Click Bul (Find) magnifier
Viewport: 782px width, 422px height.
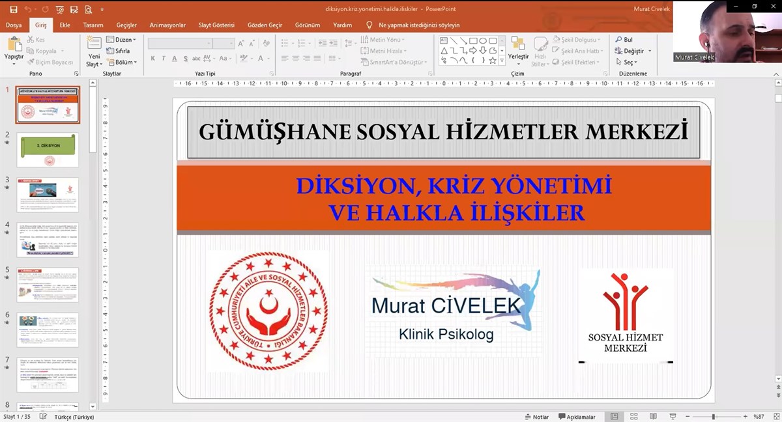(623, 40)
